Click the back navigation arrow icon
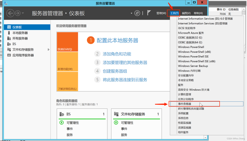Screen dimensions: 247x141 [10, 13]
